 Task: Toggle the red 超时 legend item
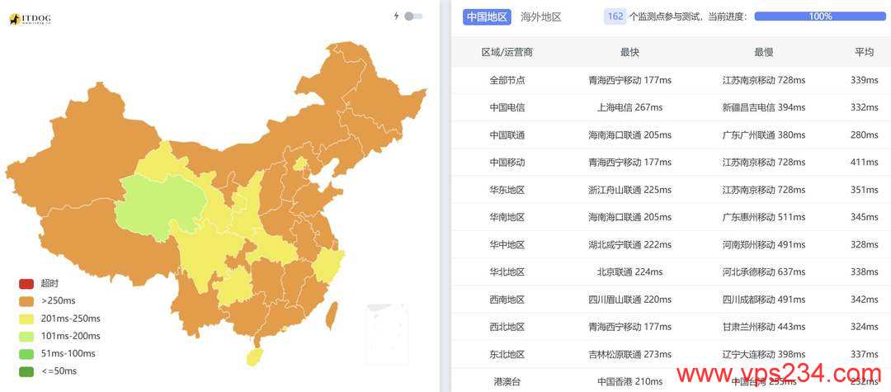[26, 283]
